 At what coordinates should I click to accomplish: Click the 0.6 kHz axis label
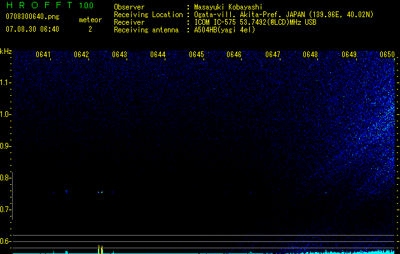click(5, 241)
